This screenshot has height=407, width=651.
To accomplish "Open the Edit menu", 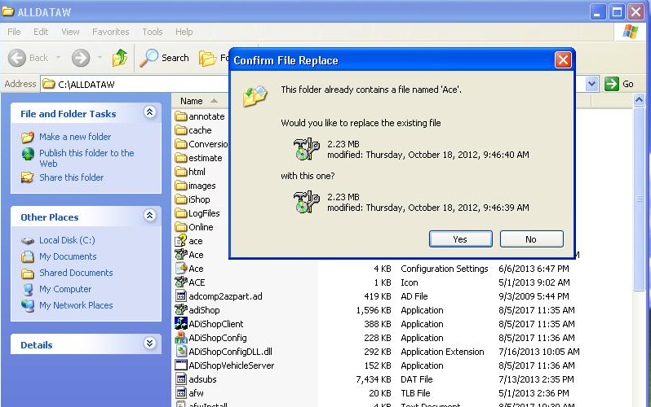I will coord(41,32).
